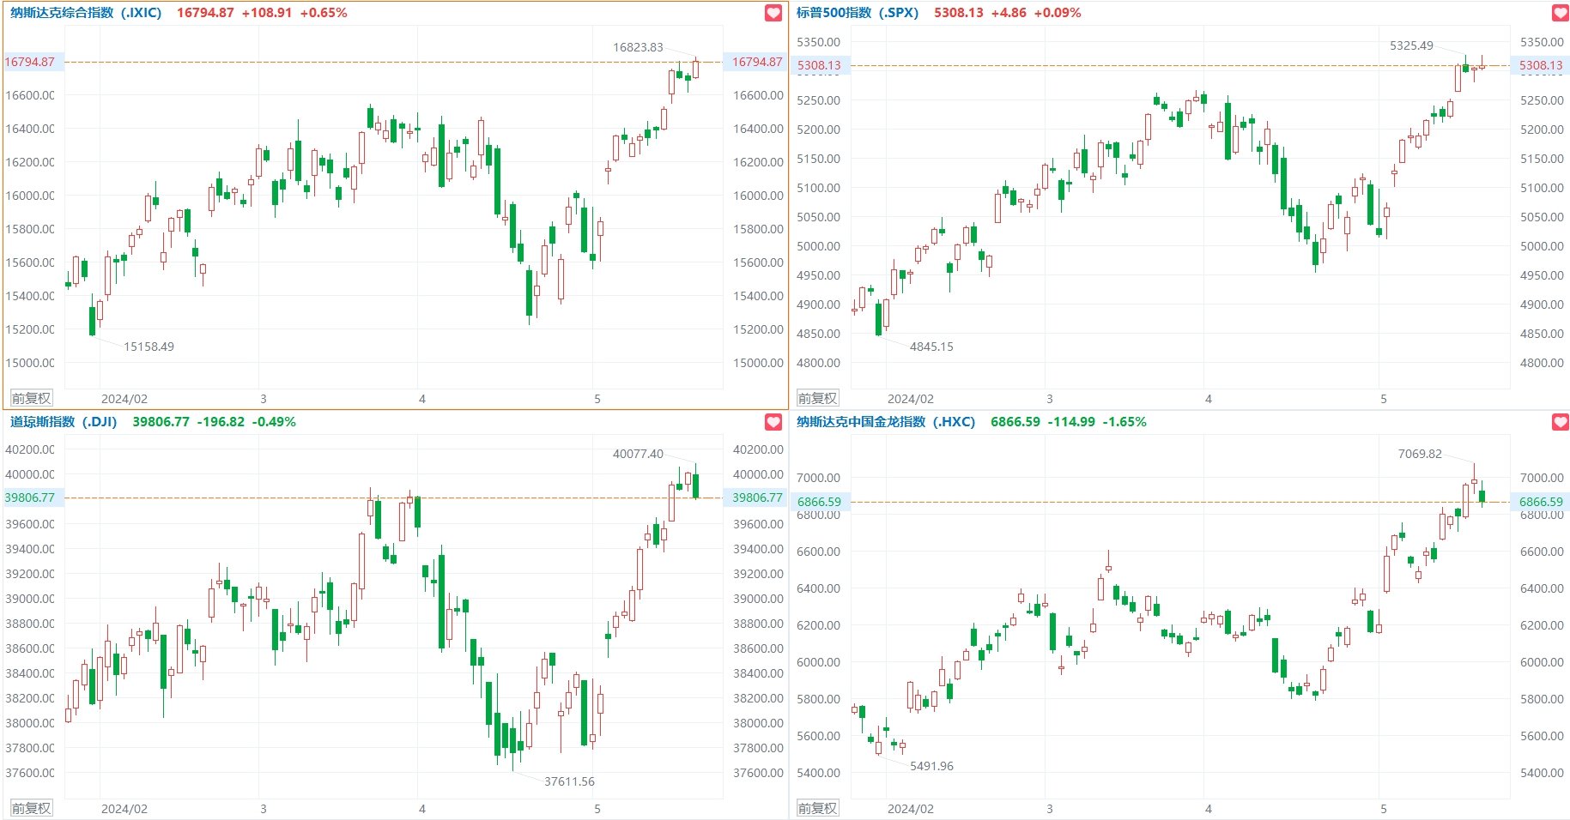Viewport: 1570px width, 820px height.
Task: Open 前复权 adjustment dropdown in .IXIC chart
Action: (x=31, y=398)
